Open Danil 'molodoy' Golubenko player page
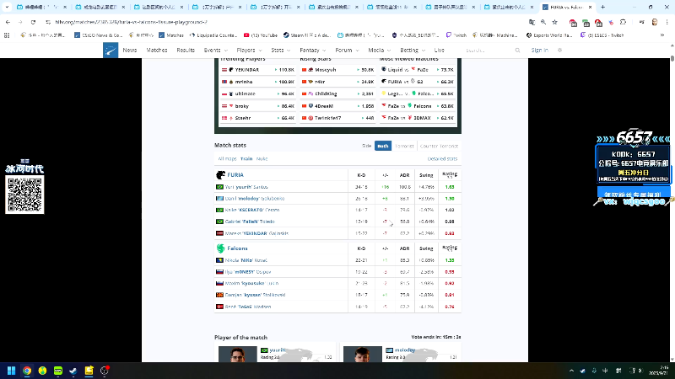The height and width of the screenshot is (379, 675). 255,199
